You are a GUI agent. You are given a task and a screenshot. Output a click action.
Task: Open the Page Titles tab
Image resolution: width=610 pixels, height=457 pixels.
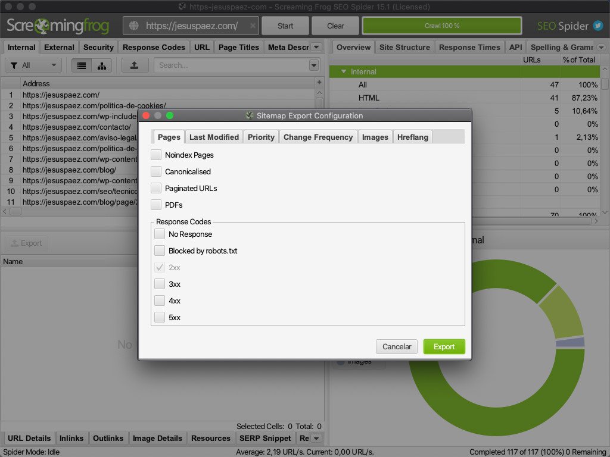tap(238, 47)
